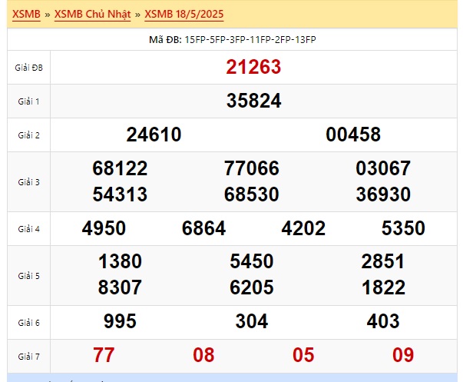Screen dimensions: 463x382
Task: Click the Giải 6 row label
Action: (28, 323)
